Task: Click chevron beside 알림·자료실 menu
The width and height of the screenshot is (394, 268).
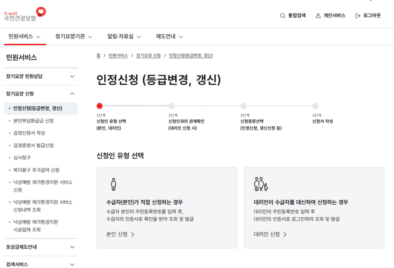Action: point(139,37)
